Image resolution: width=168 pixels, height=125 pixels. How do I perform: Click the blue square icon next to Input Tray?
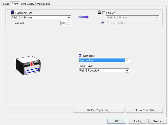click(x=80, y=55)
